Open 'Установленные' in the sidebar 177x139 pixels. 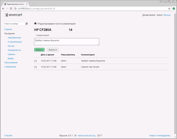pos(15,42)
